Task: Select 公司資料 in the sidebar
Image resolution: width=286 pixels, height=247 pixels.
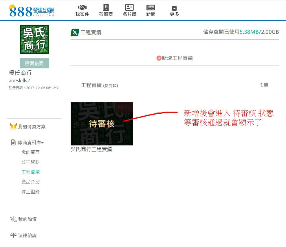Action: click(30, 162)
